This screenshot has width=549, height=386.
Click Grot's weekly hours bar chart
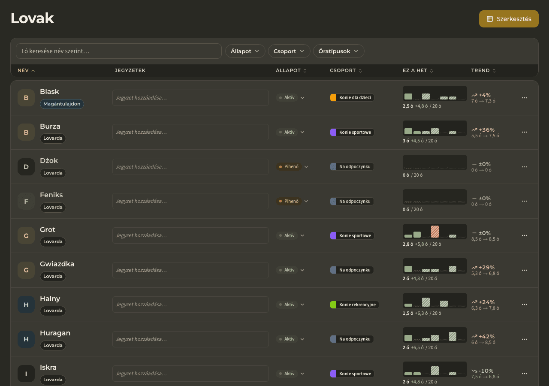(435, 231)
